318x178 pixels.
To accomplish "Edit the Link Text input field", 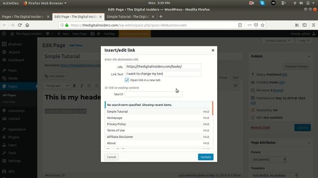I will click(x=163, y=74).
